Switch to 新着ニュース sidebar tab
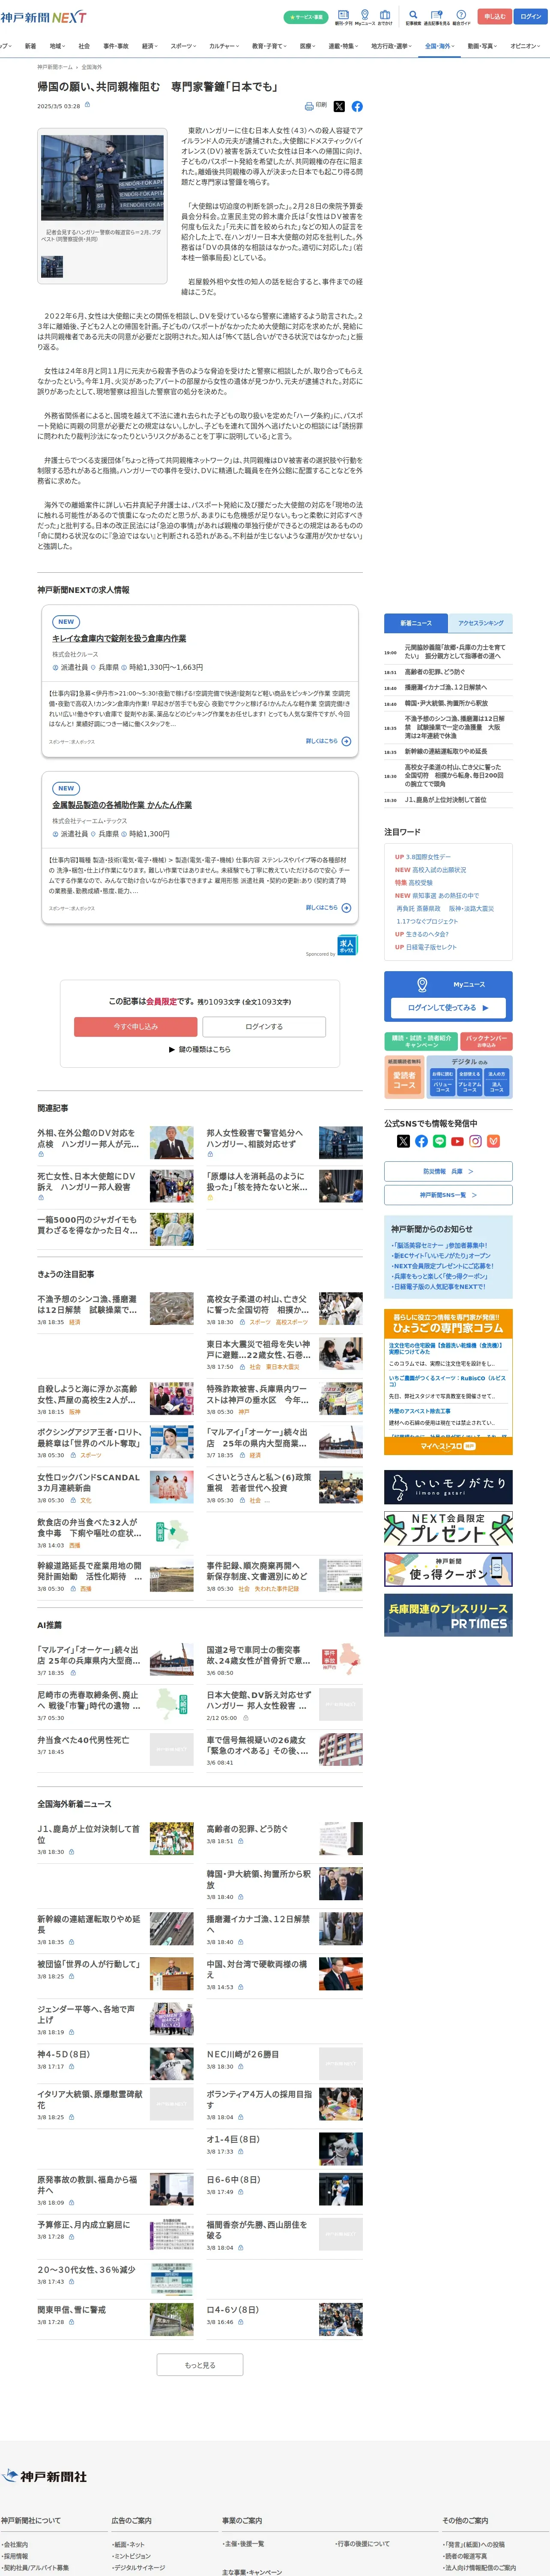The image size is (550, 2576). 416,623
